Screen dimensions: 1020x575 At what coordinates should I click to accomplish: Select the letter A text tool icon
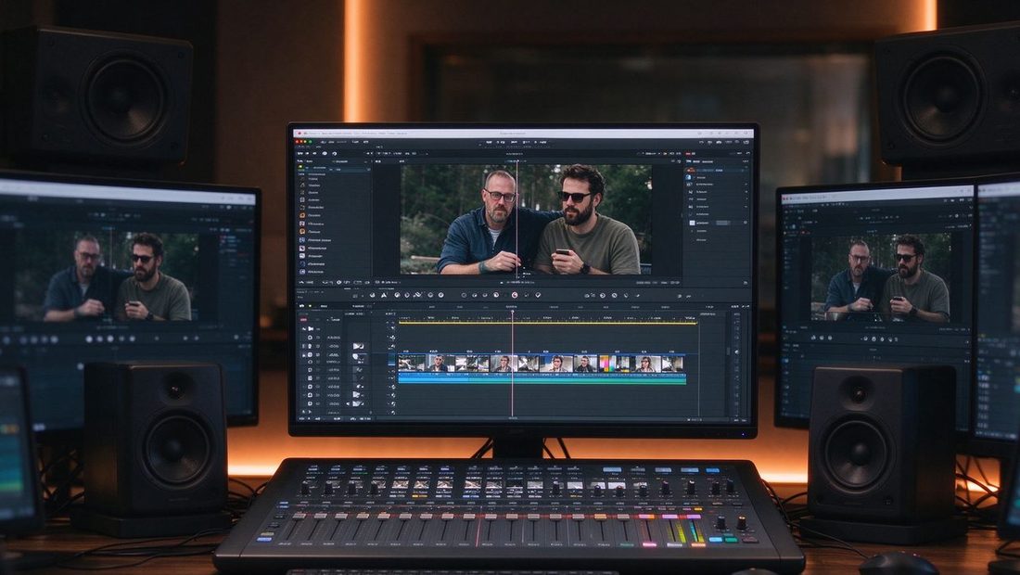[385, 295]
